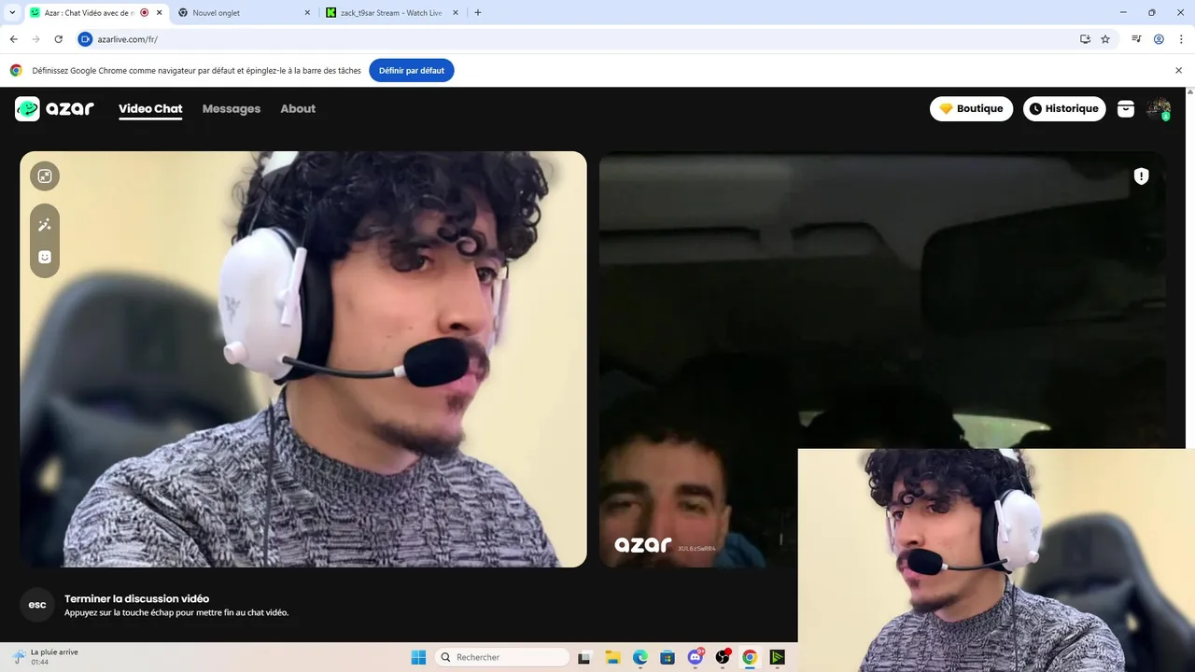Image resolution: width=1195 pixels, height=672 pixels.
Task: Open the Chrome profile button
Action: coord(1159,39)
